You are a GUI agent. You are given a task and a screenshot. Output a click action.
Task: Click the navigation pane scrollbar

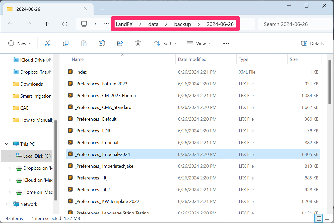click(x=56, y=160)
